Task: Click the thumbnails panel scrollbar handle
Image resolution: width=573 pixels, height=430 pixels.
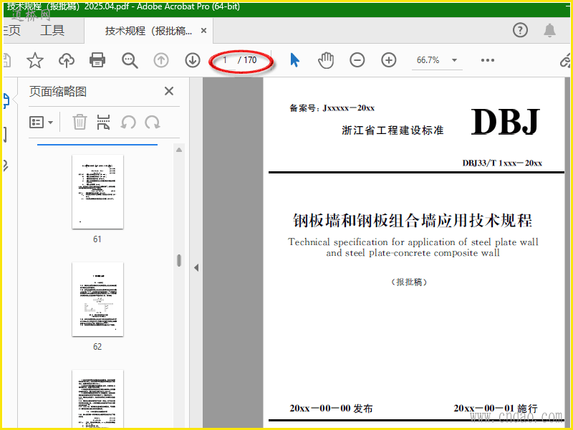Action: point(179,260)
